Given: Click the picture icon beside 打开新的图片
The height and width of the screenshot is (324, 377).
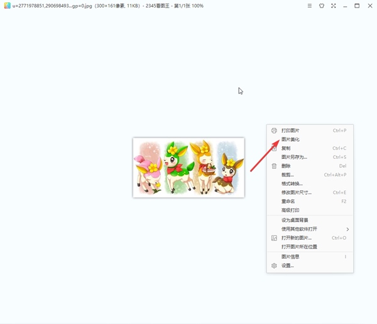Looking at the screenshot, I should [274, 238].
